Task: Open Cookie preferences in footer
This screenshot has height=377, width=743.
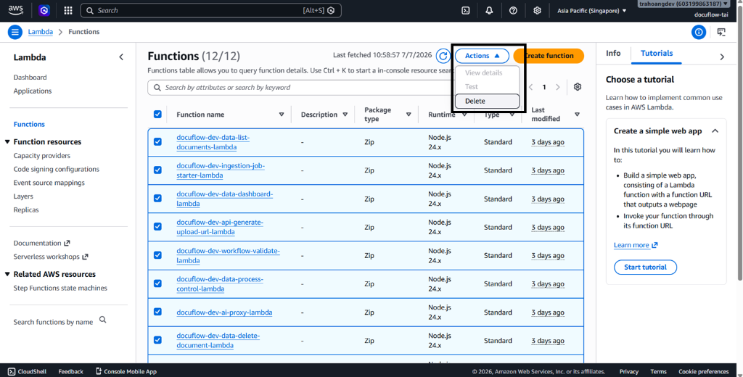Action: tap(703, 372)
